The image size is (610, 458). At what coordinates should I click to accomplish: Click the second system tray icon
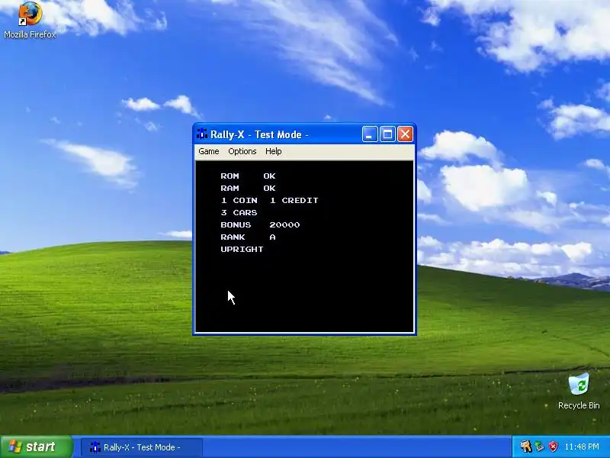coord(539,447)
